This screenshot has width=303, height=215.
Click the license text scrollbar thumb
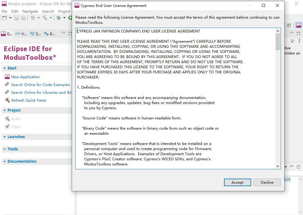click(278, 42)
